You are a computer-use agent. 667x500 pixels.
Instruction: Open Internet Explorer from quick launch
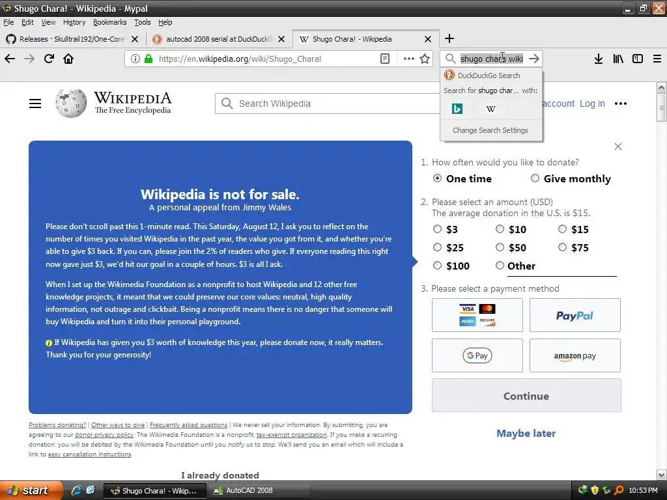(76, 490)
